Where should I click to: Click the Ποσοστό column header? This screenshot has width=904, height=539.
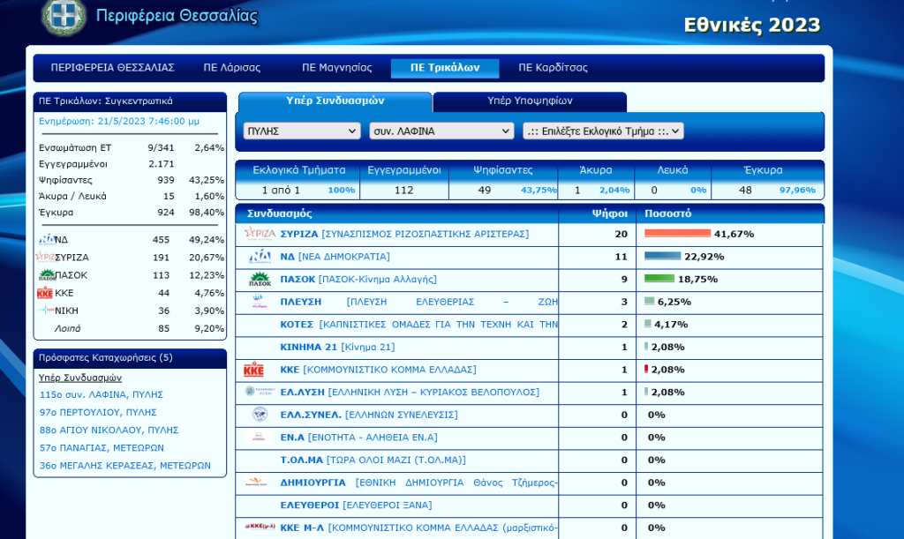[667, 213]
